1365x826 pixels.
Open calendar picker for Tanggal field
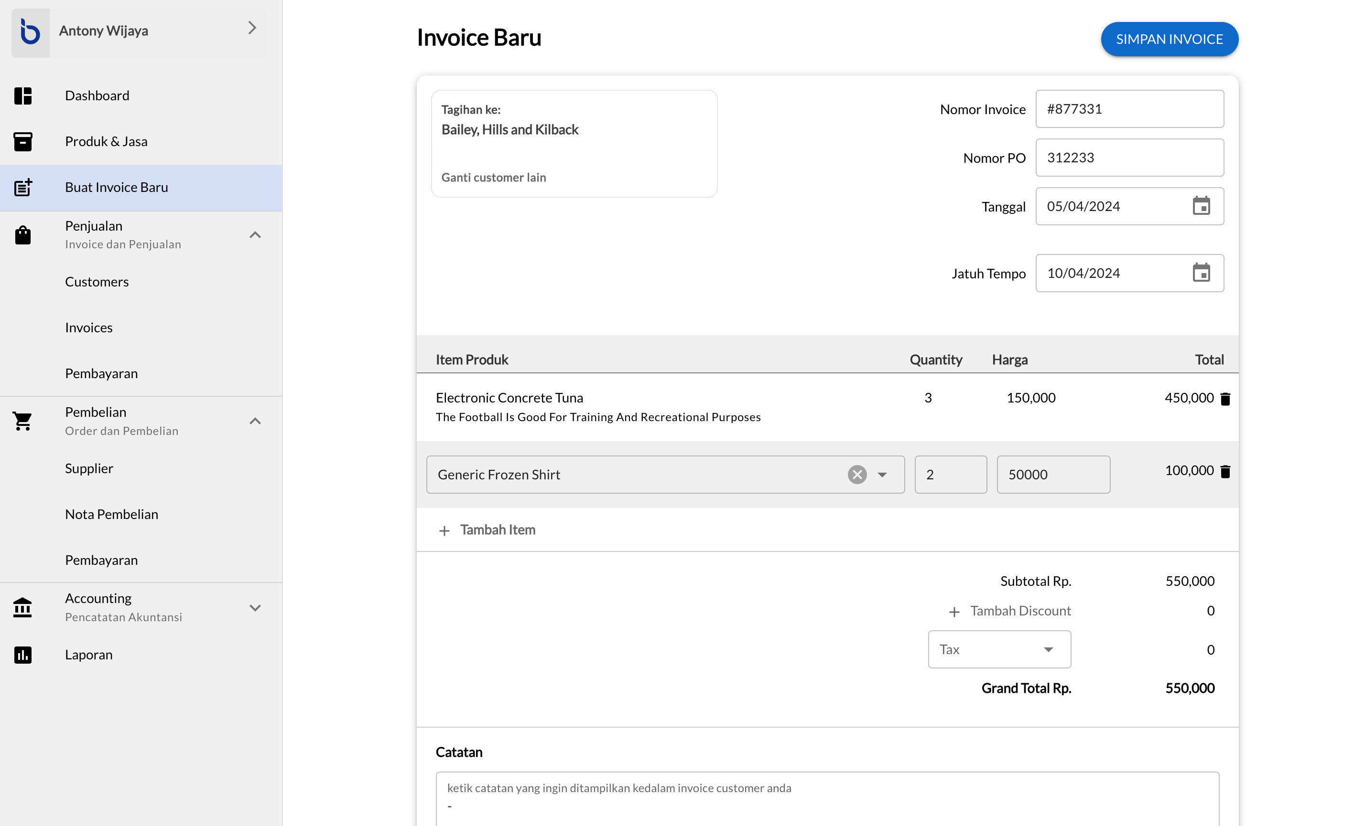tap(1201, 206)
